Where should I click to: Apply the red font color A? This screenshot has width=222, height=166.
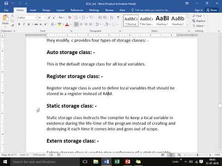[67, 24]
